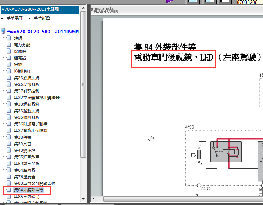This screenshot has width=263, height=205.
Task: Click the page icon next to 集55駐車煞車
Action: [x=9, y=157]
